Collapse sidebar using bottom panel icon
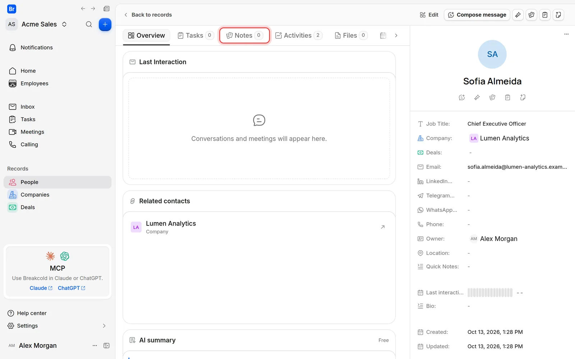575x359 pixels. coord(106,345)
